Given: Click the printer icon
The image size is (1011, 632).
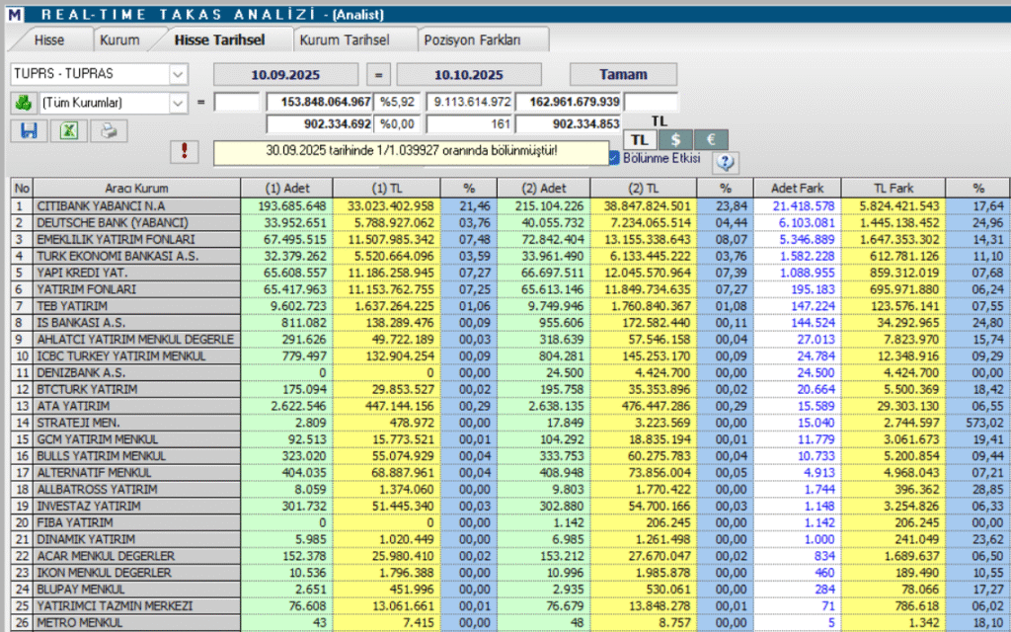Looking at the screenshot, I should (109, 131).
